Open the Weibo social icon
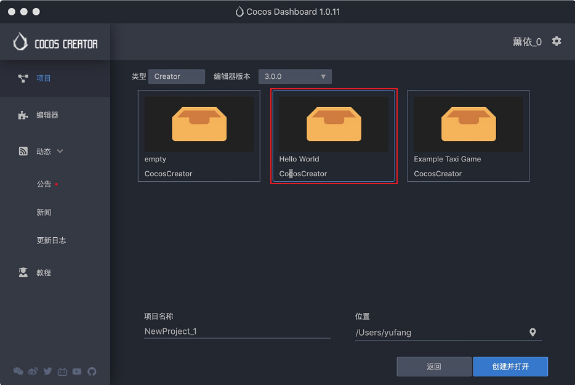 pos(33,371)
